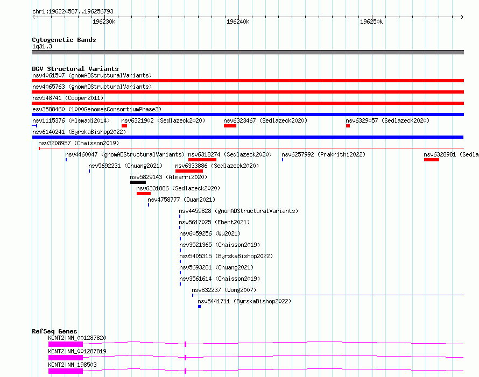Click the blue square under nsv5441711
Screen dimensions: 479x377
[200, 307]
